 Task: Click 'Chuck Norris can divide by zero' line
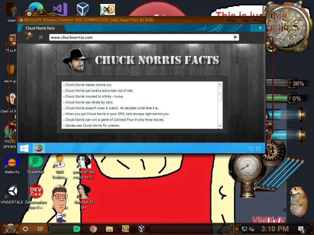click(88, 102)
